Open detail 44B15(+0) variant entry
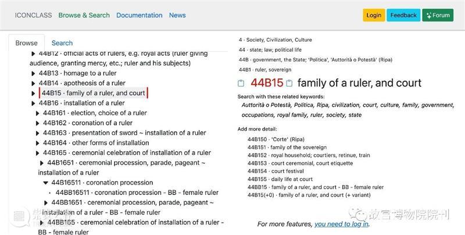Image resolution: width=465 pixels, height=235 pixels. (309, 195)
